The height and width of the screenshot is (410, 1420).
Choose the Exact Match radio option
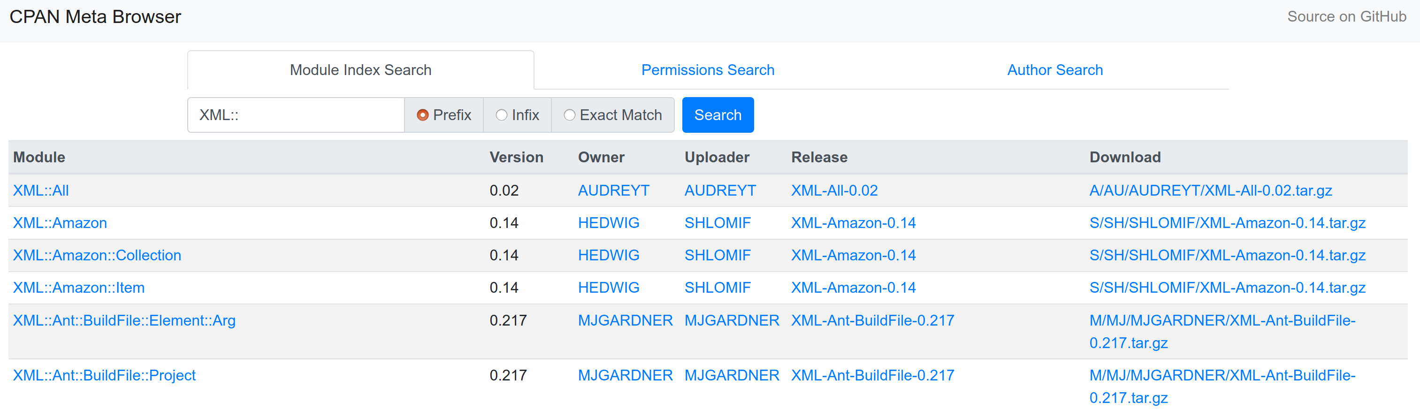(x=569, y=115)
